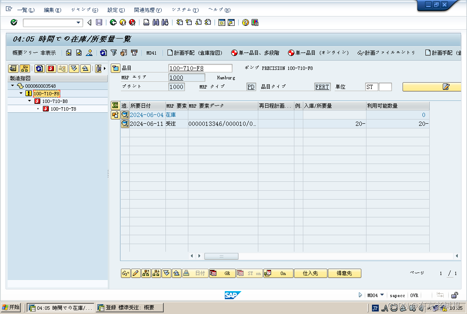
Task: Expand the status bar triangle arrow
Action: pyautogui.click(x=360, y=295)
